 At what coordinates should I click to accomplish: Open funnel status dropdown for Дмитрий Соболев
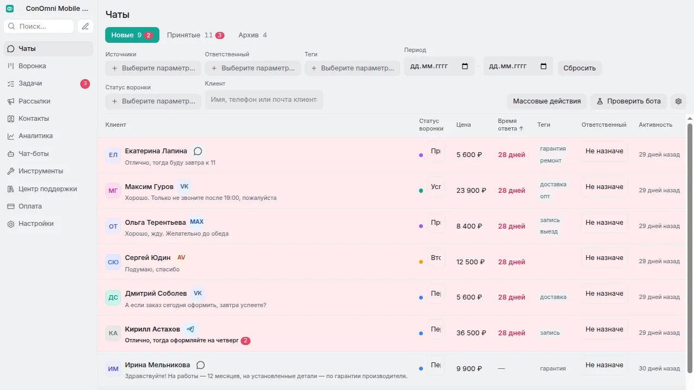click(436, 294)
